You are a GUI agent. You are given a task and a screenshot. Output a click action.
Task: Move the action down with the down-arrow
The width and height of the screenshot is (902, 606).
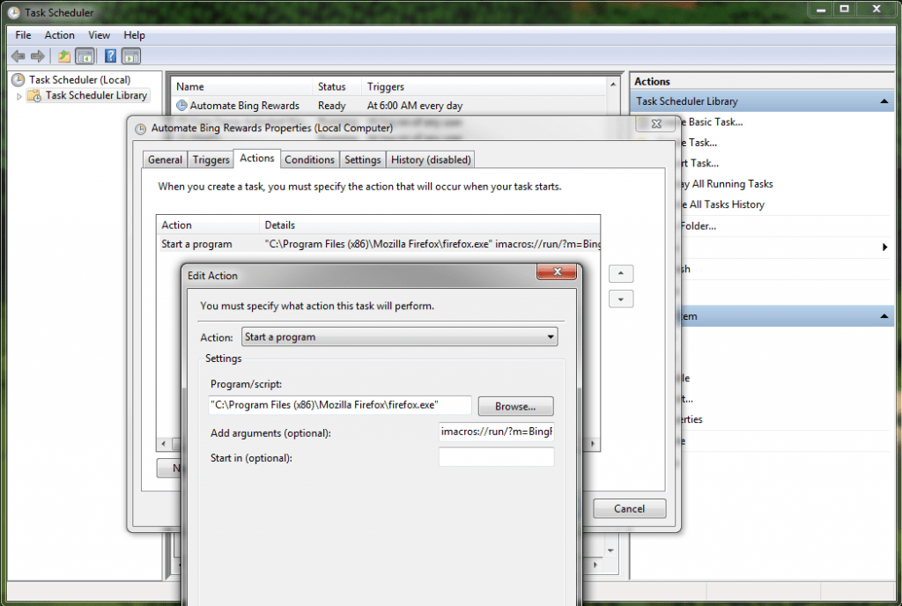click(x=621, y=299)
